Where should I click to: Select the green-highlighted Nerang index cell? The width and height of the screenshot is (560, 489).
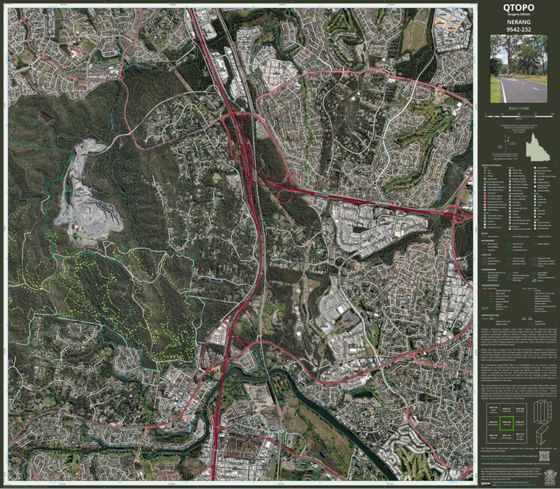click(x=507, y=423)
